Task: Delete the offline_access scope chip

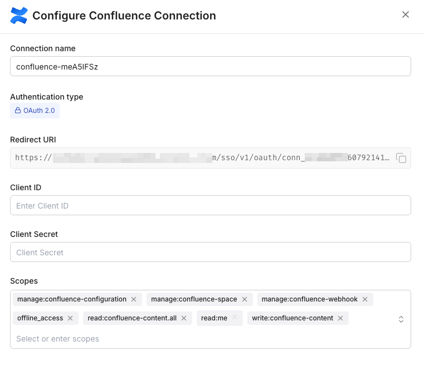Action: [x=70, y=318]
